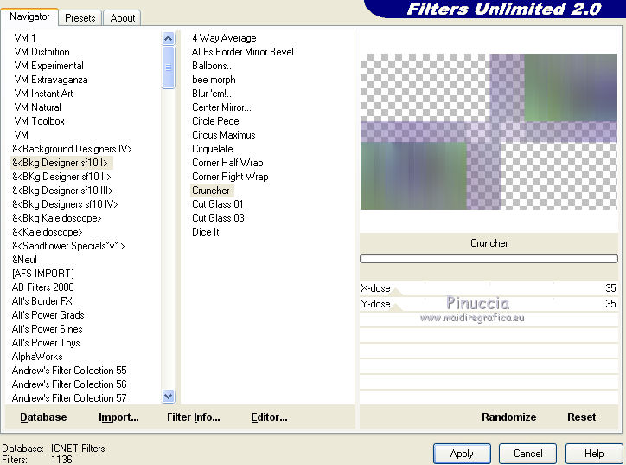Choose ALFs Border Mirror Bevel filter

coord(242,52)
